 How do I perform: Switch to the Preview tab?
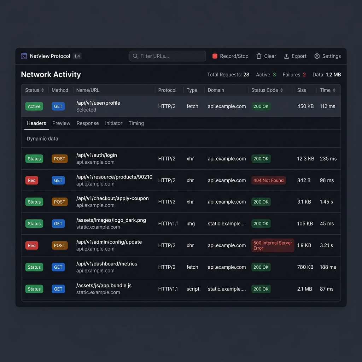coord(61,123)
